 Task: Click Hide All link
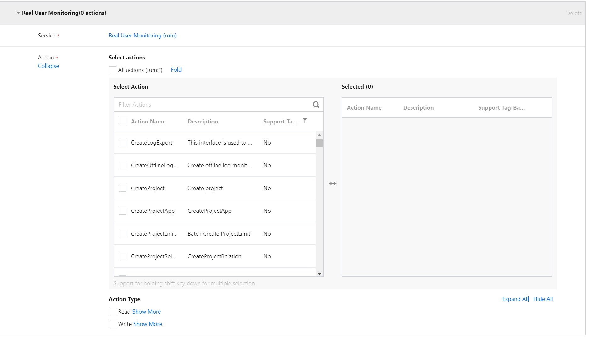(543, 299)
